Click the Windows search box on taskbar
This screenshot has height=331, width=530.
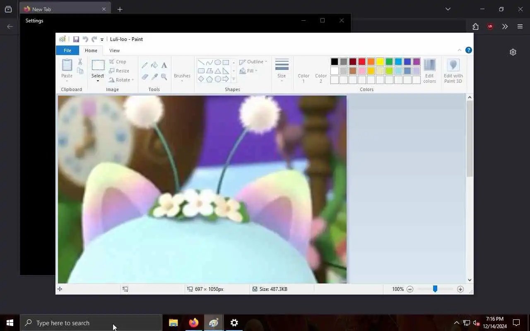91,323
